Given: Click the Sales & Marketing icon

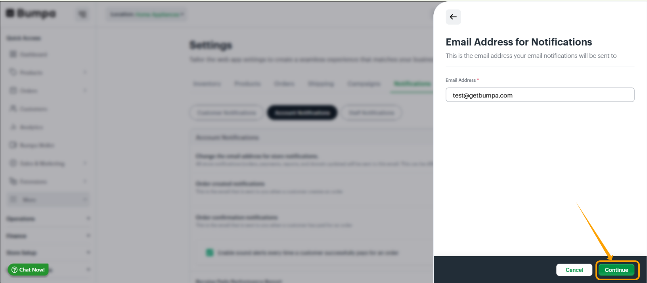Looking at the screenshot, I should click(13, 163).
